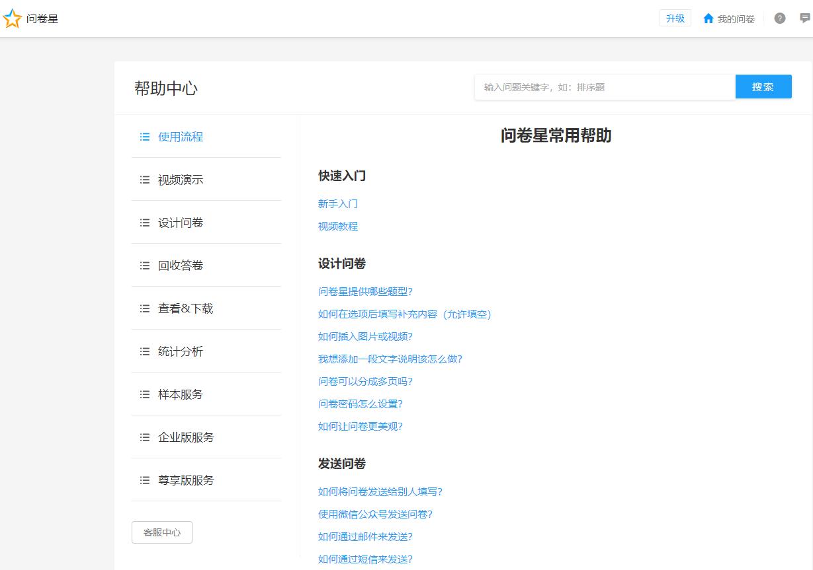Open the 客服中心 customer service page
Screen dimensions: 813x570
click(x=161, y=532)
